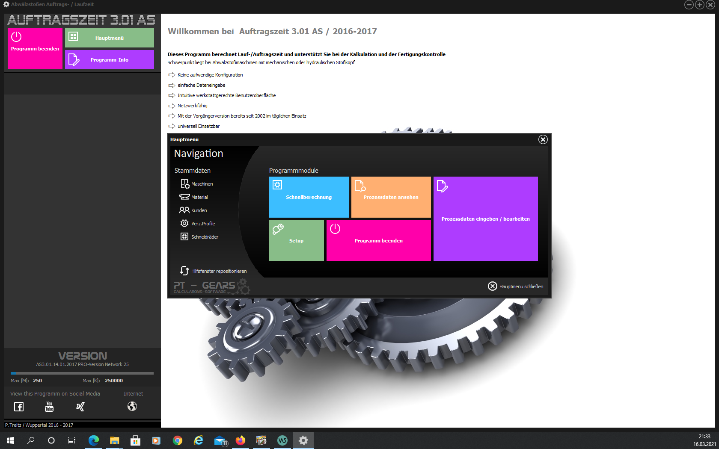719x449 pixels.
Task: Click Programm beenden tile in Hauptmenü dialog
Action: click(x=378, y=241)
